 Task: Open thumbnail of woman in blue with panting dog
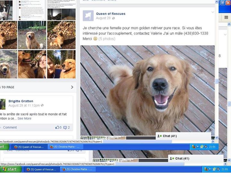pyautogui.click(x=61, y=64)
